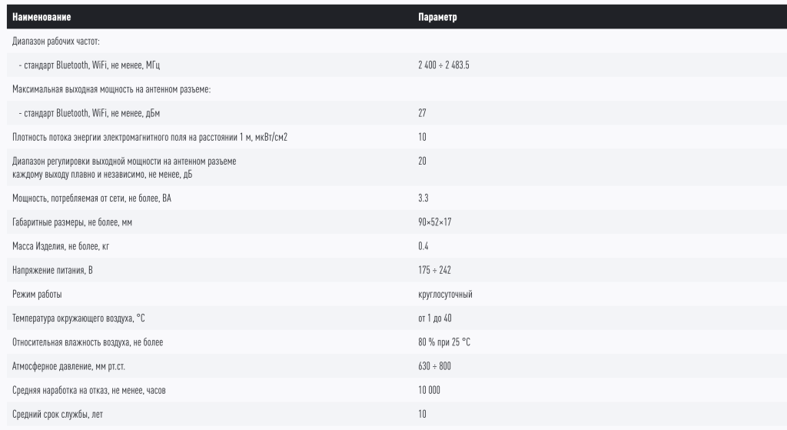Click the adjustment range value "20"
Screen dimensions: 787x430
tap(422, 161)
